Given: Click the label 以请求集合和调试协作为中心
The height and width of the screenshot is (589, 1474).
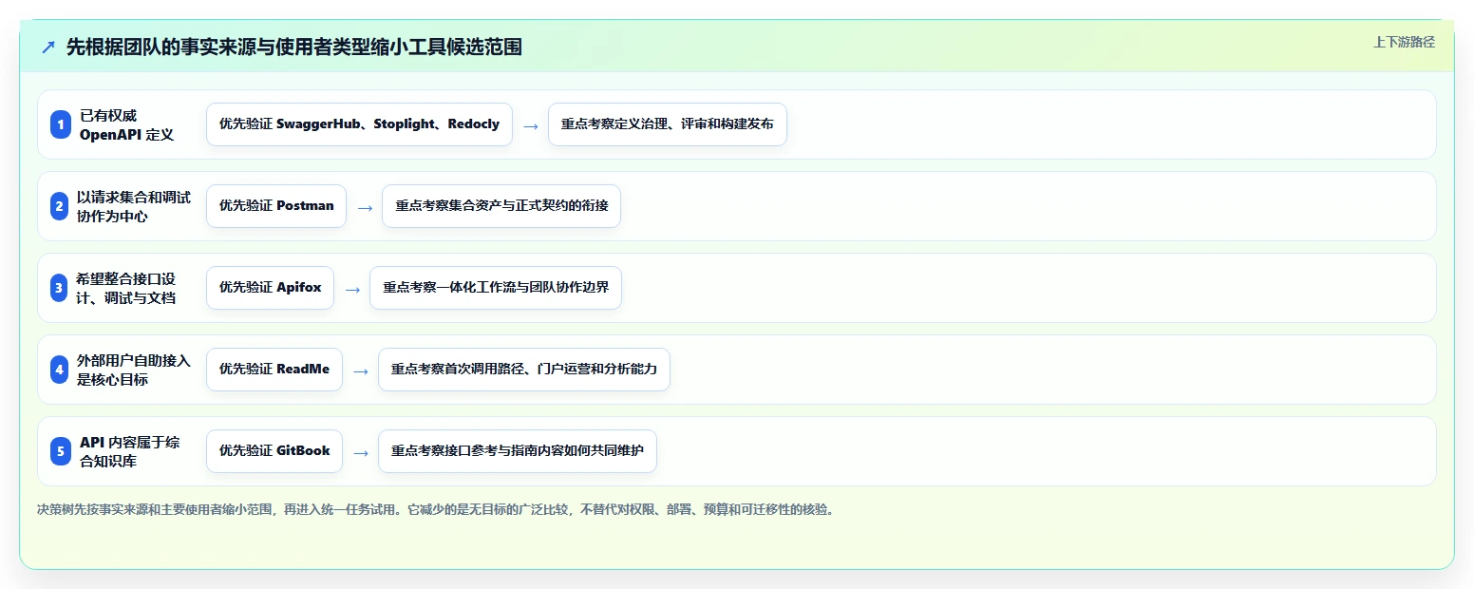Looking at the screenshot, I should coord(133,206).
